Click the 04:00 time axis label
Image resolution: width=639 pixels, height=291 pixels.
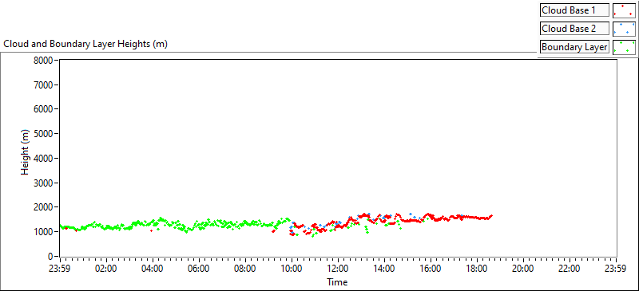[x=153, y=269]
